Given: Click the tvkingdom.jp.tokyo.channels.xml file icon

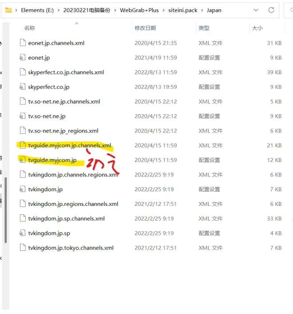Looking at the screenshot, I should click(22, 248).
